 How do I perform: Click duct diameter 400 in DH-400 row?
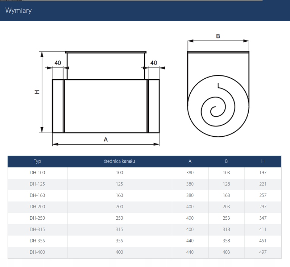coord(119,252)
